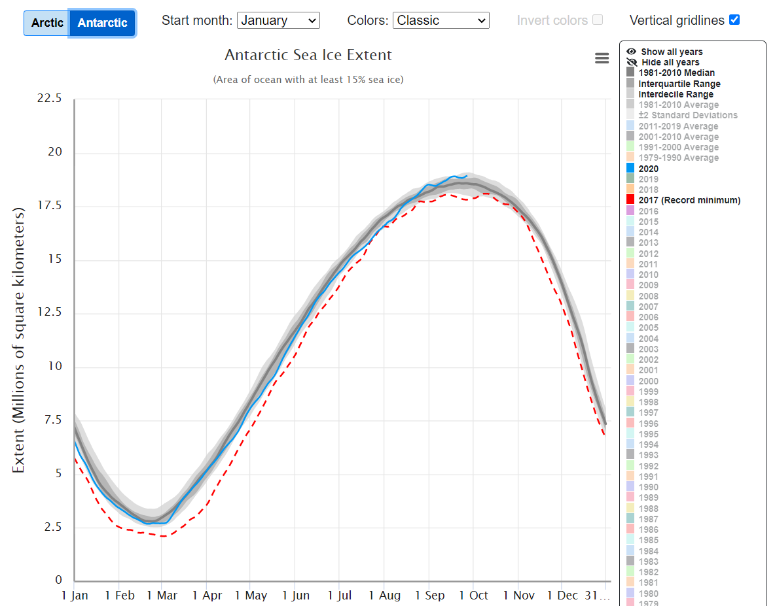
Task: Show the ±2 Standard Deviations band
Action: pos(687,115)
